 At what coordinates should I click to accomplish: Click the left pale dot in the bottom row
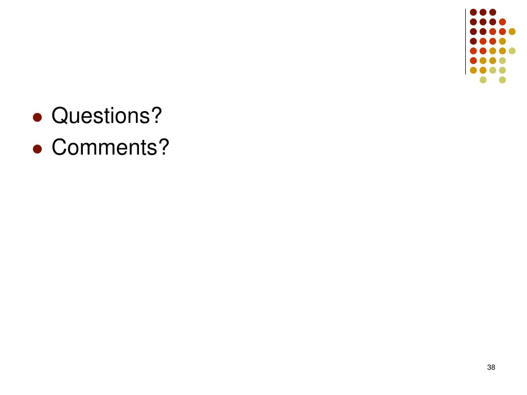483,80
